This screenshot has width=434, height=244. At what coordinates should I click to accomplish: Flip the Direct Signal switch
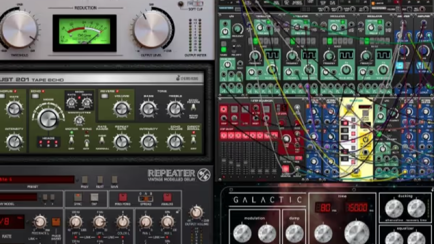pos(193,140)
